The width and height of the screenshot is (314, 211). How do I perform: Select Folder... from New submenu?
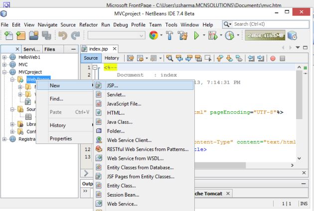pos(144,131)
